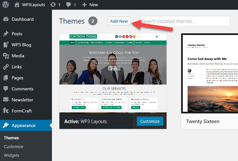Click the Links chain icon
The width and height of the screenshot is (238, 161).
click(x=6, y=67)
